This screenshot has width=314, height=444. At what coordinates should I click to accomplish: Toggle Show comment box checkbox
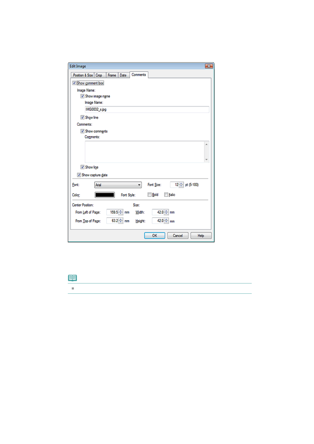pyautogui.click(x=74, y=83)
